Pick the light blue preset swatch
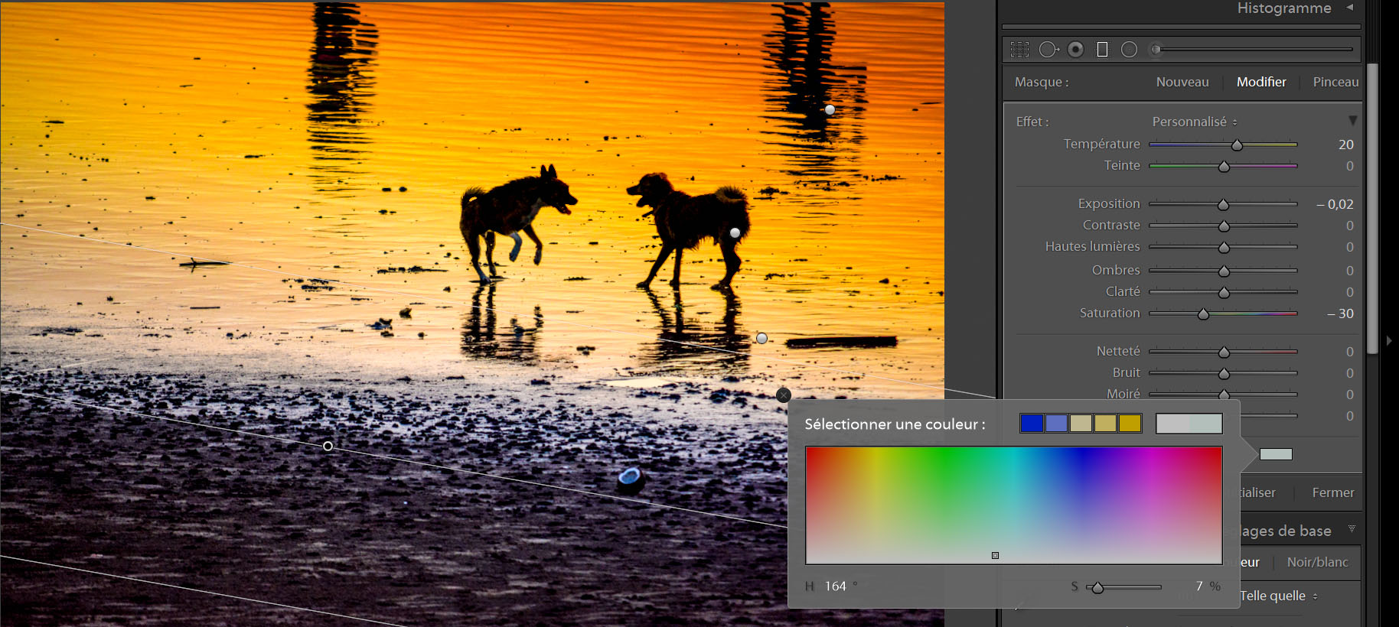This screenshot has height=627, width=1399. click(x=1056, y=424)
